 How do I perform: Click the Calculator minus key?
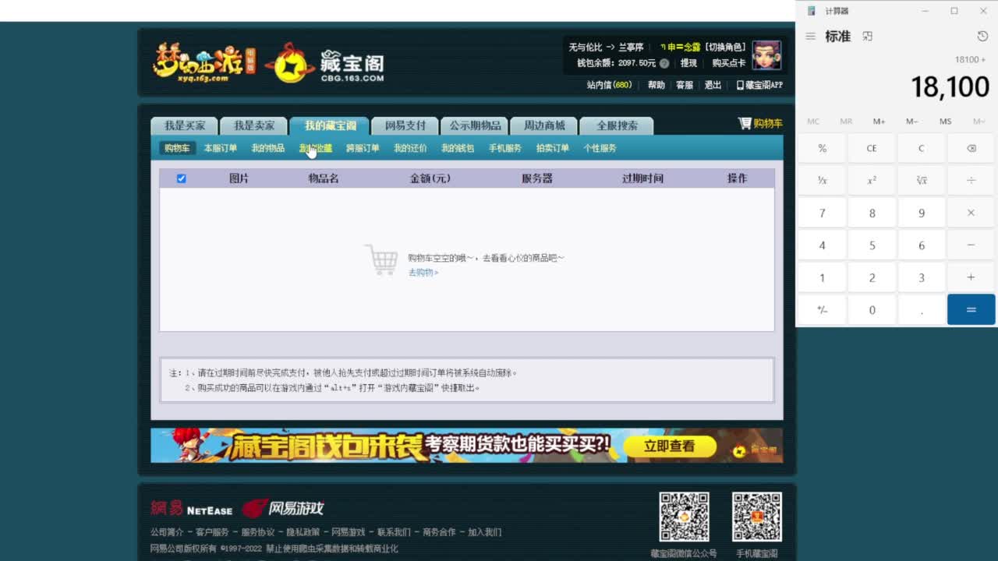point(971,245)
